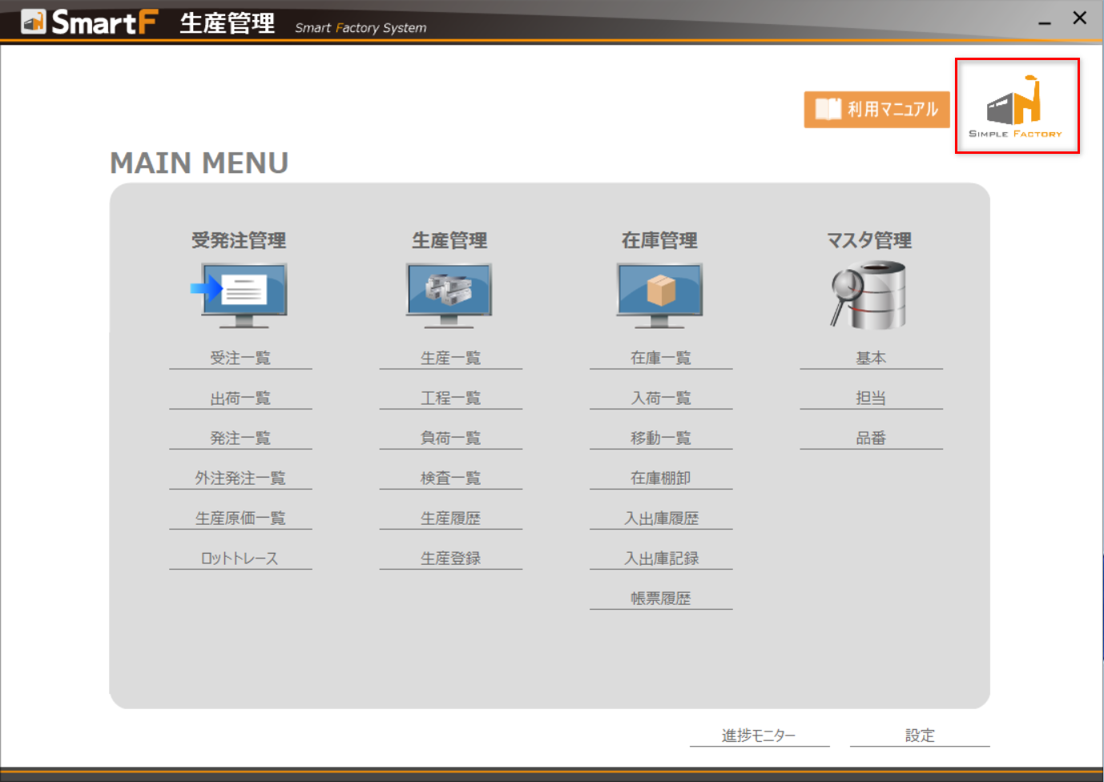
Task: Click the SmartF logo in title bar
Action: click(x=90, y=22)
